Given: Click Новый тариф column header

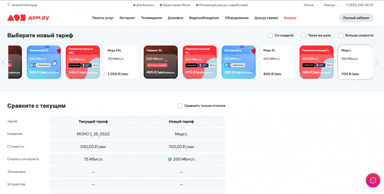Looking at the screenshot, I should 181,122.
